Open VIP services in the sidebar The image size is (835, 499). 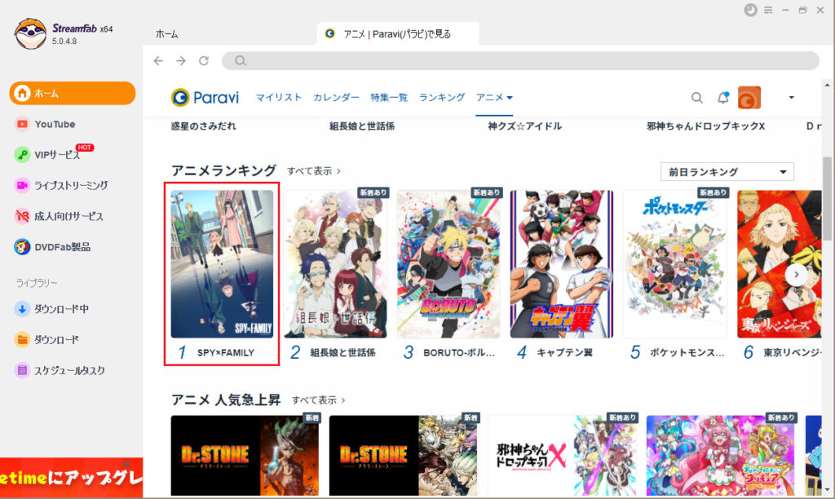57,155
